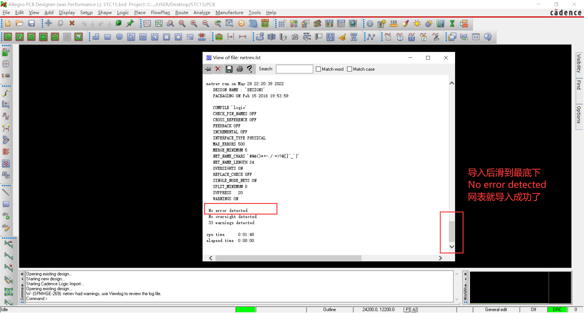Click the Zoom Out magnifier icon

tap(206, 24)
